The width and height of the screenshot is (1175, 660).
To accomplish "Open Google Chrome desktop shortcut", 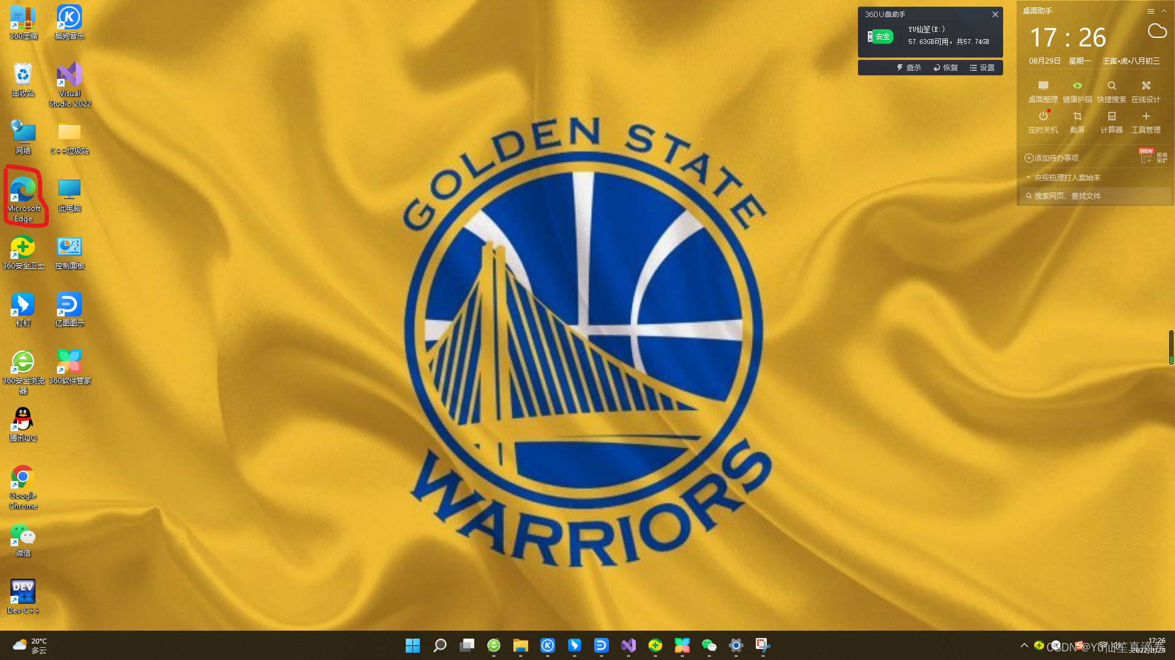I will (23, 477).
